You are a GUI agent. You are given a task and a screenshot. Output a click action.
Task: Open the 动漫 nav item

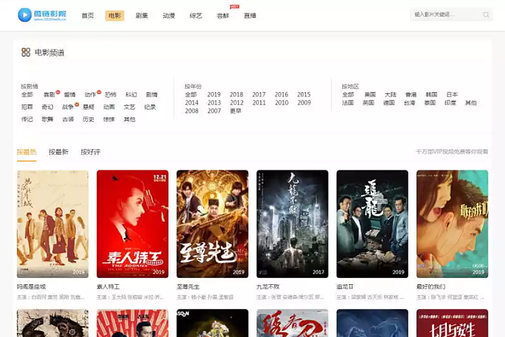click(169, 16)
